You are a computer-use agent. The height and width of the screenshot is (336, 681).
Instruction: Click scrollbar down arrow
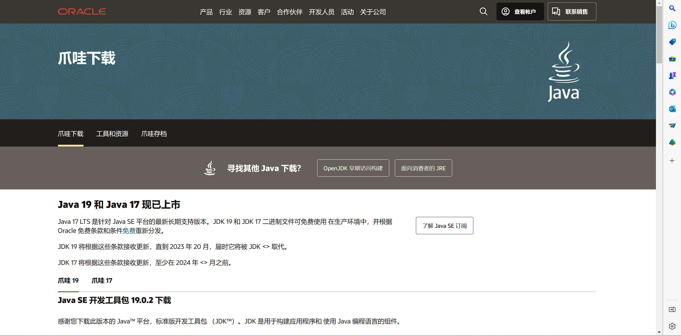click(x=659, y=332)
